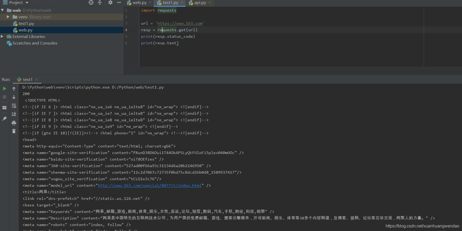Click the '<!DOCTYPE HTML>' output line
The width and height of the screenshot is (462, 231).
42,100
